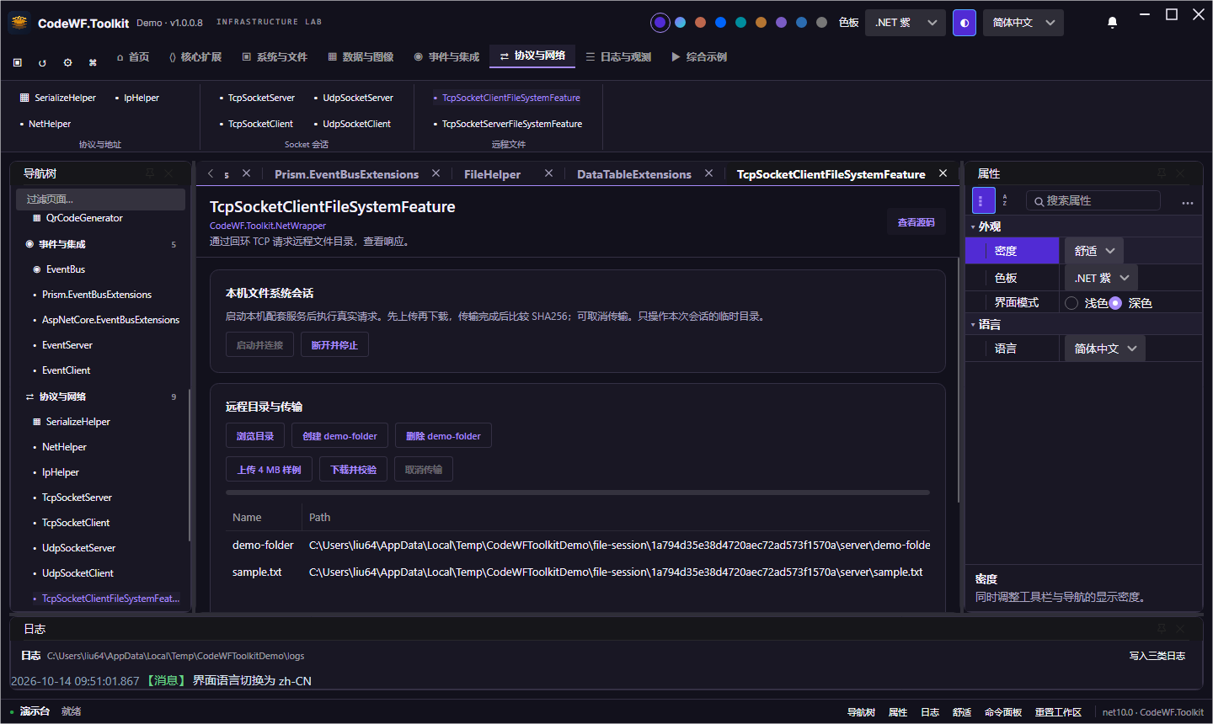Pin the 日志 log panel
1213x724 pixels.
tap(1162, 628)
